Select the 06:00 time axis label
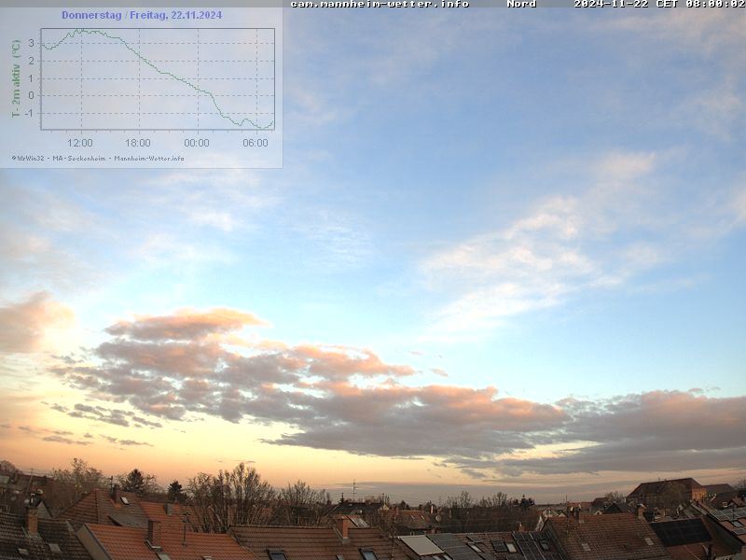 coord(256,143)
